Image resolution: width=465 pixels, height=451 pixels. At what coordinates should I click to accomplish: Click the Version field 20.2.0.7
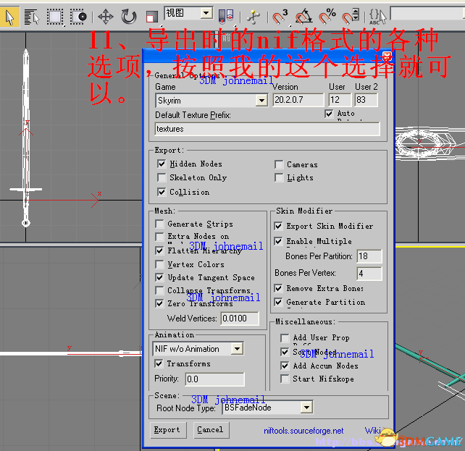pyautogui.click(x=298, y=100)
